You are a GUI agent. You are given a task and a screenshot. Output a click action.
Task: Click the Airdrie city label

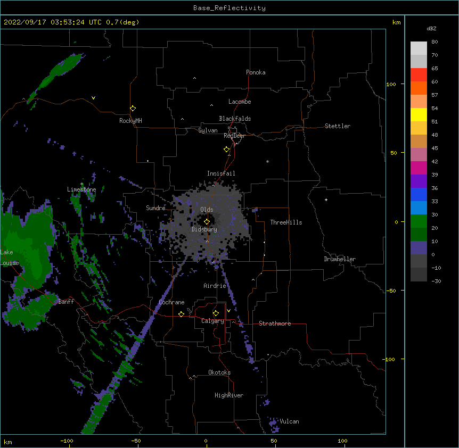point(215,286)
